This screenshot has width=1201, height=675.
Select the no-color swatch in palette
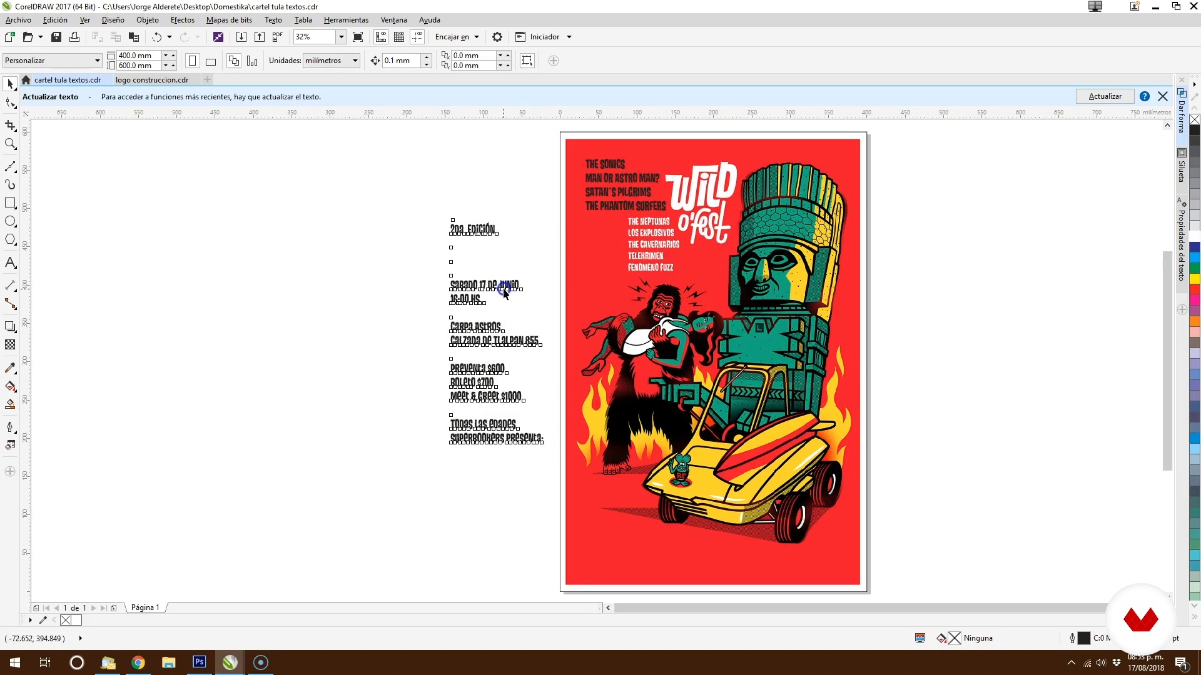point(1195,119)
